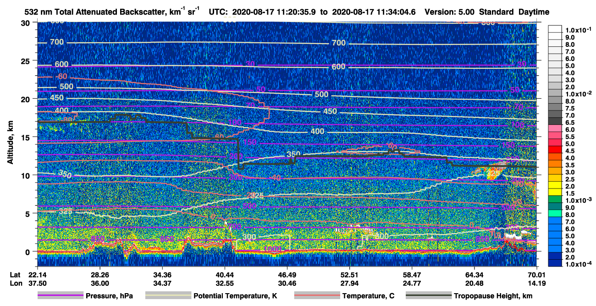
Task: Click the '1000' pressure contour label near surface
Action: [272, 249]
